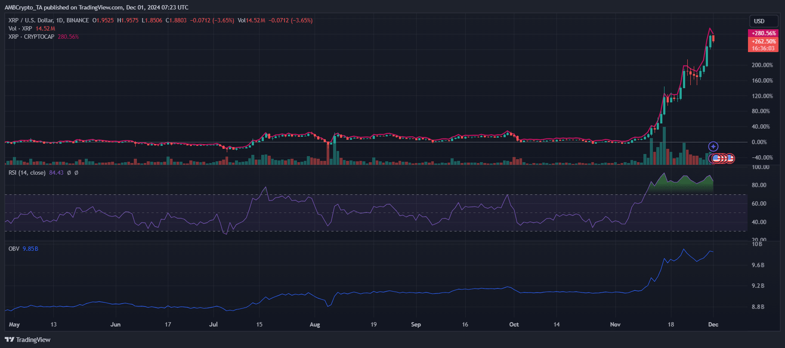Image resolution: width=785 pixels, height=348 pixels.
Task: Click the close value C1.8803
Action: [x=176, y=20]
